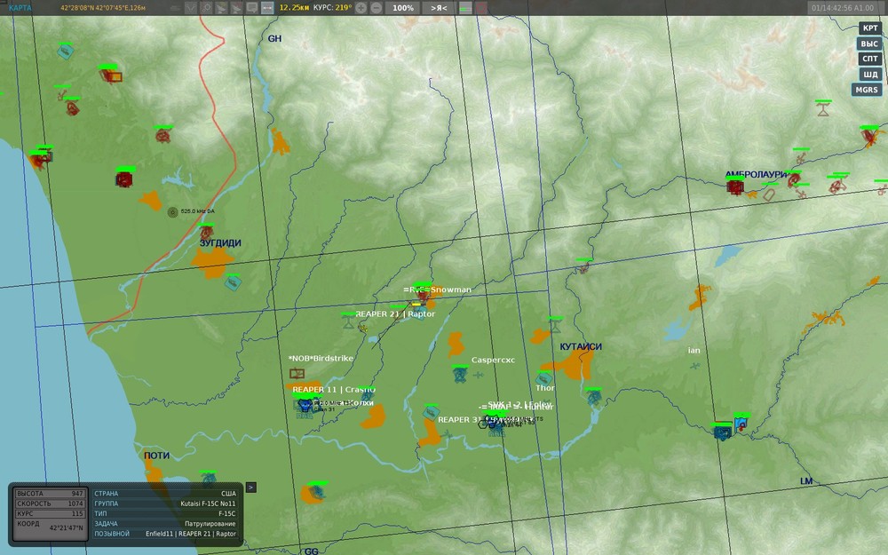Toggle the second radar dish icon

237,8
